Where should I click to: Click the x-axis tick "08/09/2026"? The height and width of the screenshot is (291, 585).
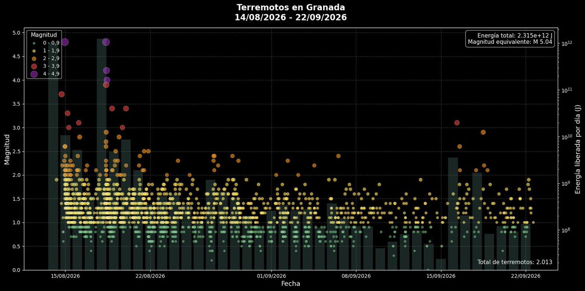[356, 275]
